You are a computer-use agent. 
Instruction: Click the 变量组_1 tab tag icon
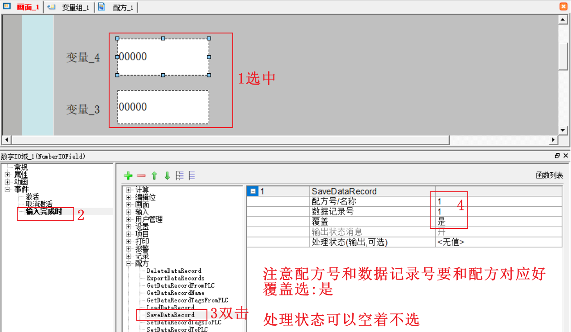click(x=52, y=7)
